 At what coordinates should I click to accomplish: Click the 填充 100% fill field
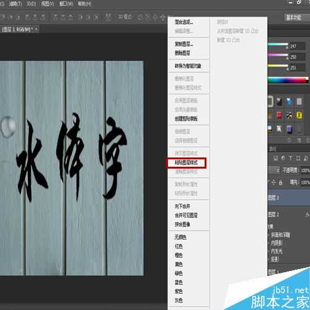point(305,182)
